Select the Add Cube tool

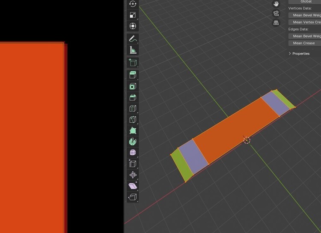[x=133, y=63]
